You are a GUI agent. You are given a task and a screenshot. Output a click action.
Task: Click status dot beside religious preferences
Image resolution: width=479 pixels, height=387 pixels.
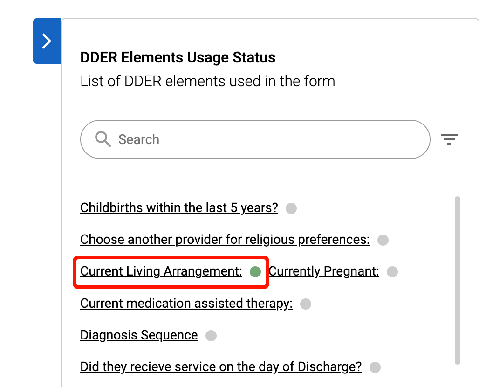coord(383,240)
